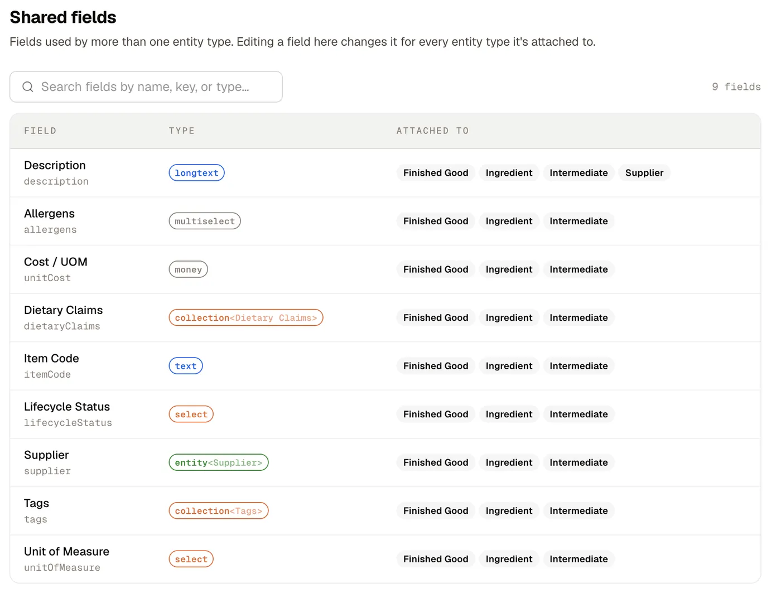Click Intermediate chip in Description row
781x593 pixels.
578,173
